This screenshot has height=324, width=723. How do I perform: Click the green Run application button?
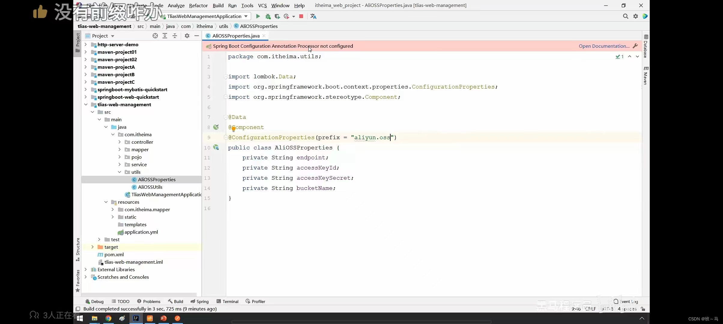click(x=258, y=16)
